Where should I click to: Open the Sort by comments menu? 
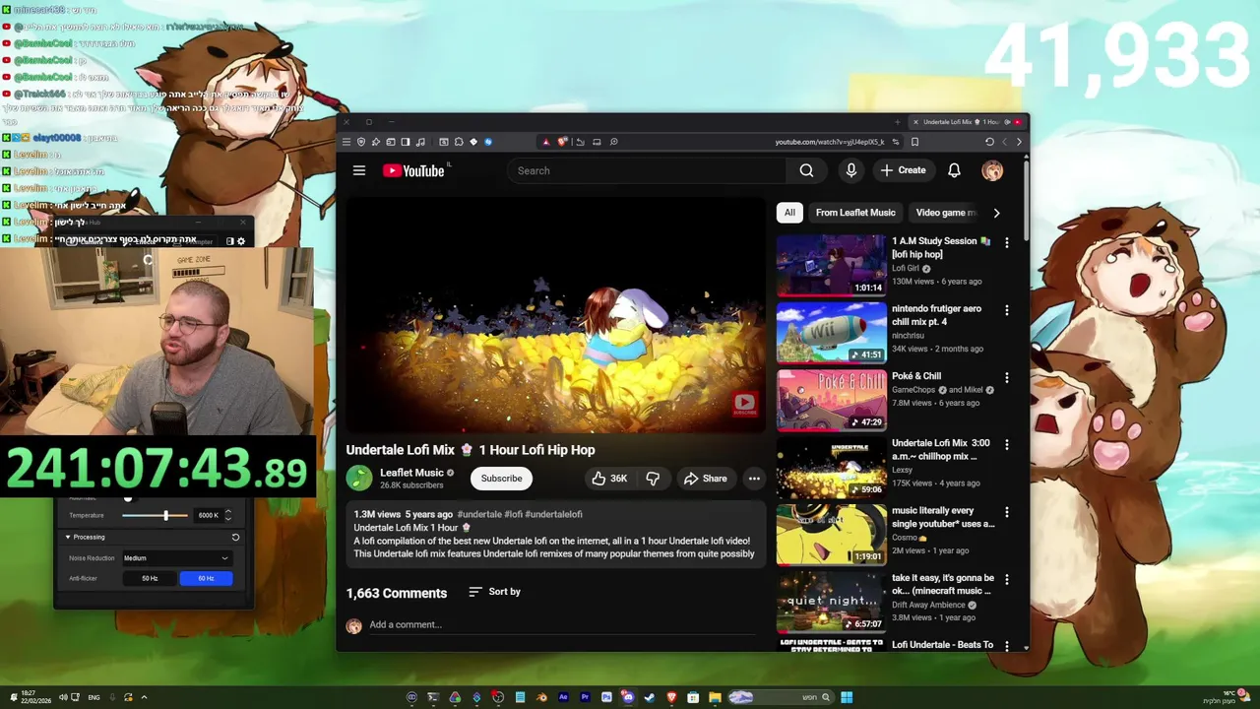tap(494, 592)
